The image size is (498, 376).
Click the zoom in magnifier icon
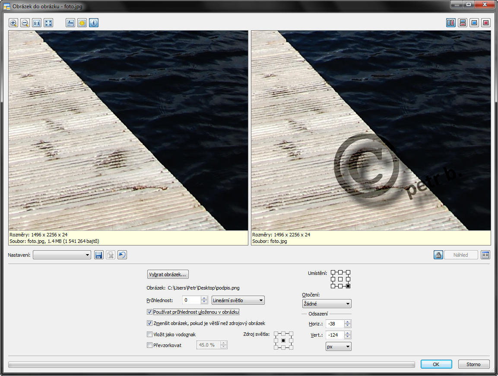click(13, 23)
